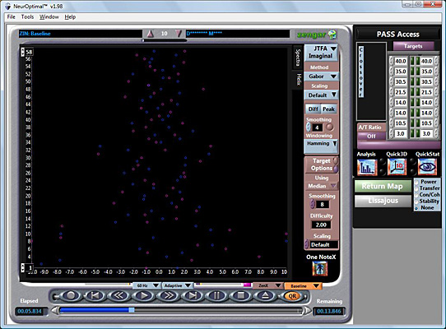Click the y-axis top scroll arrows near 58
The height and width of the screenshot is (329, 446).
23,52
